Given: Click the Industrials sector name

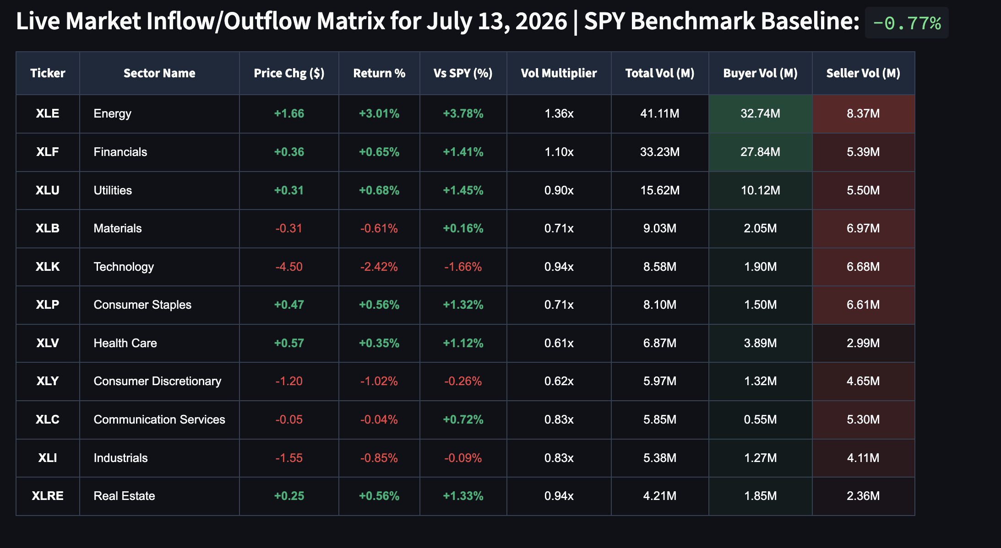Looking at the screenshot, I should click(x=120, y=458).
